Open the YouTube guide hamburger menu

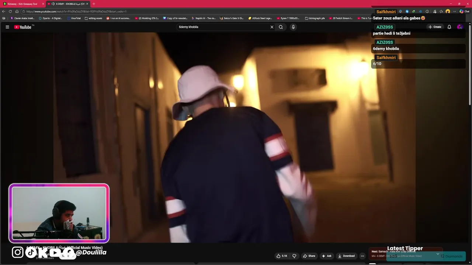pyautogui.click(x=7, y=27)
